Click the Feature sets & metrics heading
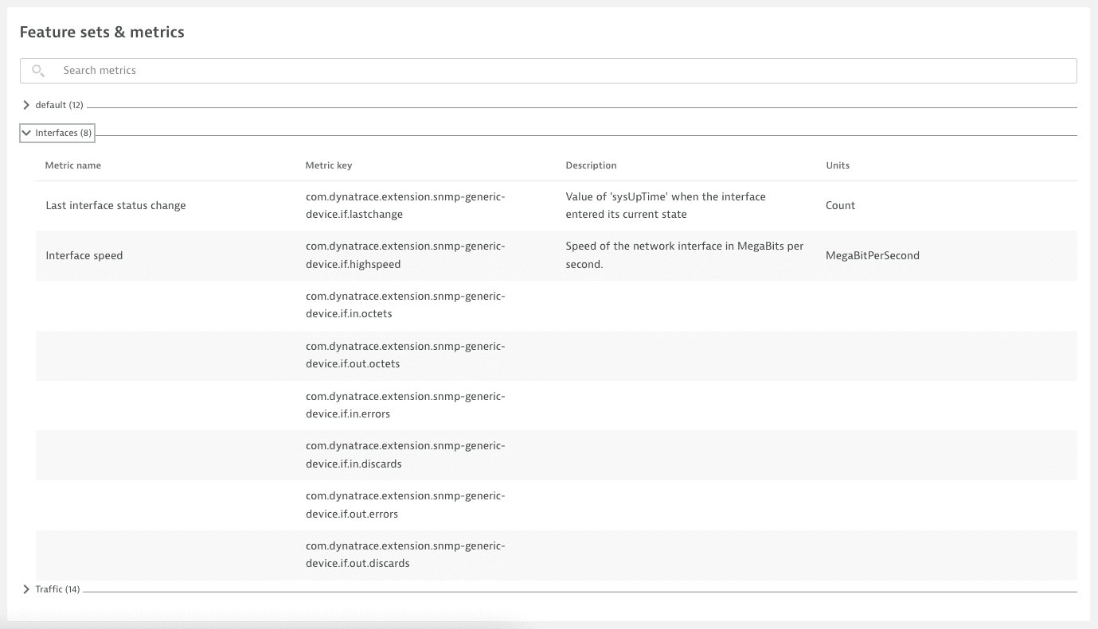Screen dimensions: 1098x629 click(x=102, y=33)
